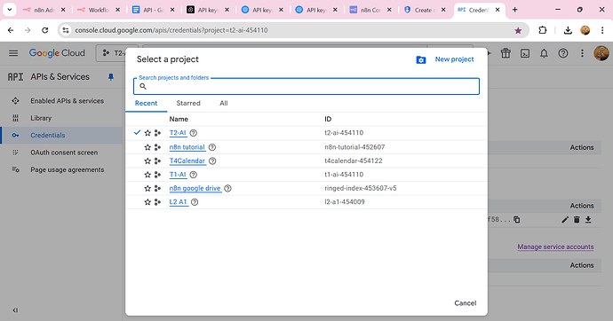
Task: Bookmark this page star icon
Action: tap(518, 30)
